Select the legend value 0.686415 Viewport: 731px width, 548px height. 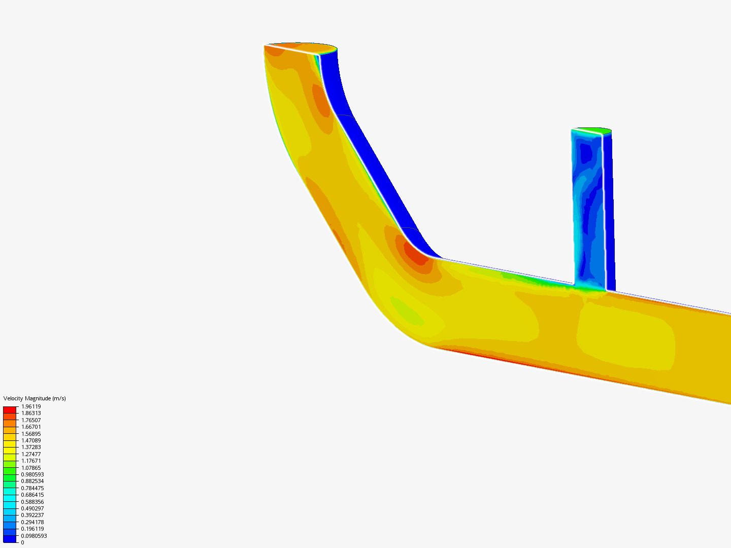(x=32, y=495)
